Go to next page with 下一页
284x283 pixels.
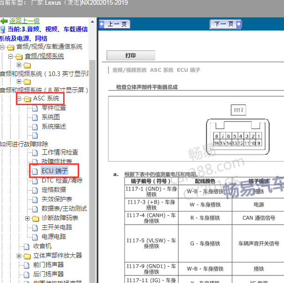click(x=226, y=24)
